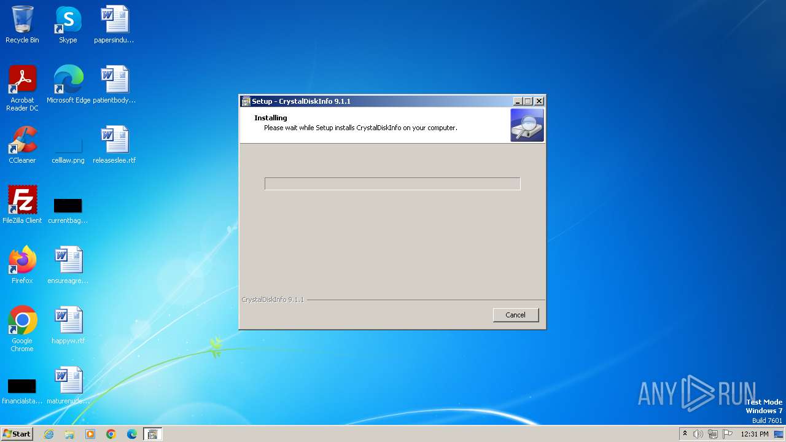Open the maturenude Word document icon
The height and width of the screenshot is (442, 786).
[x=68, y=385]
